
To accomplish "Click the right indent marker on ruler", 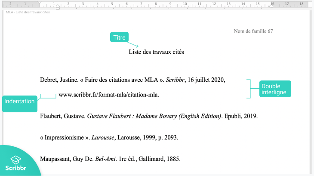I will click(271, 6).
